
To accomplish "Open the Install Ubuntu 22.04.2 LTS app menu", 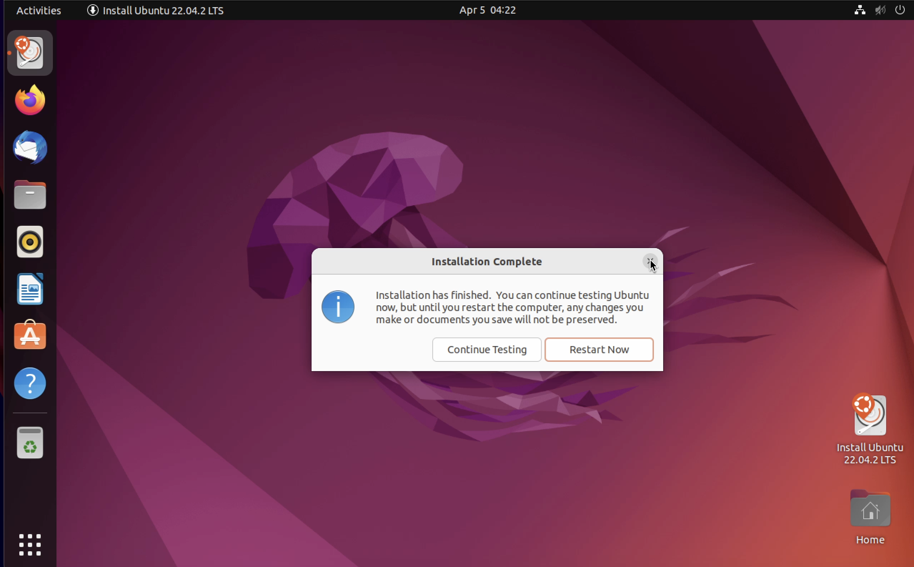I will pos(155,10).
